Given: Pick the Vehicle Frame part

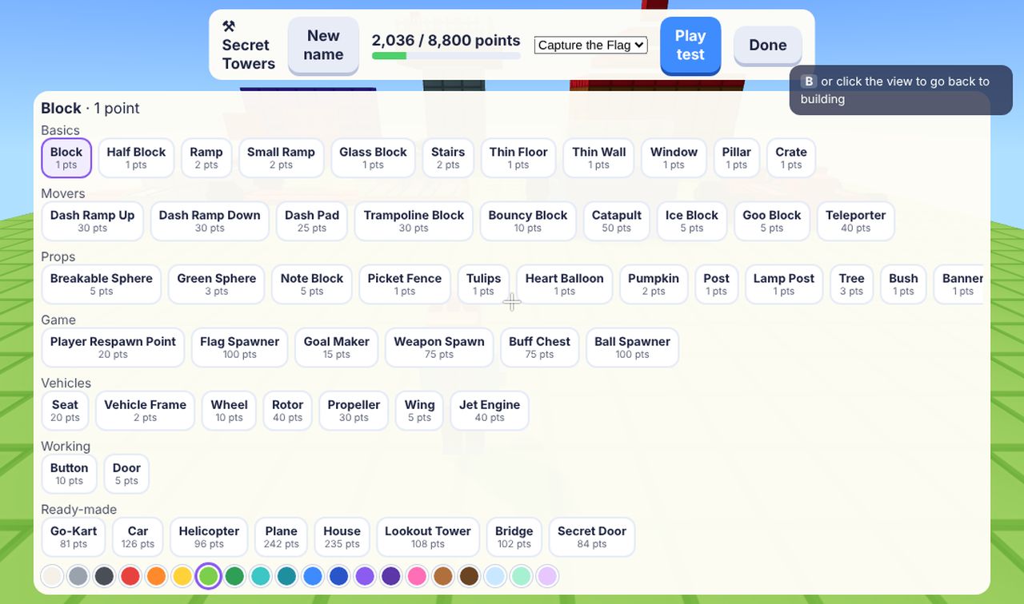Looking at the screenshot, I should click(x=145, y=410).
